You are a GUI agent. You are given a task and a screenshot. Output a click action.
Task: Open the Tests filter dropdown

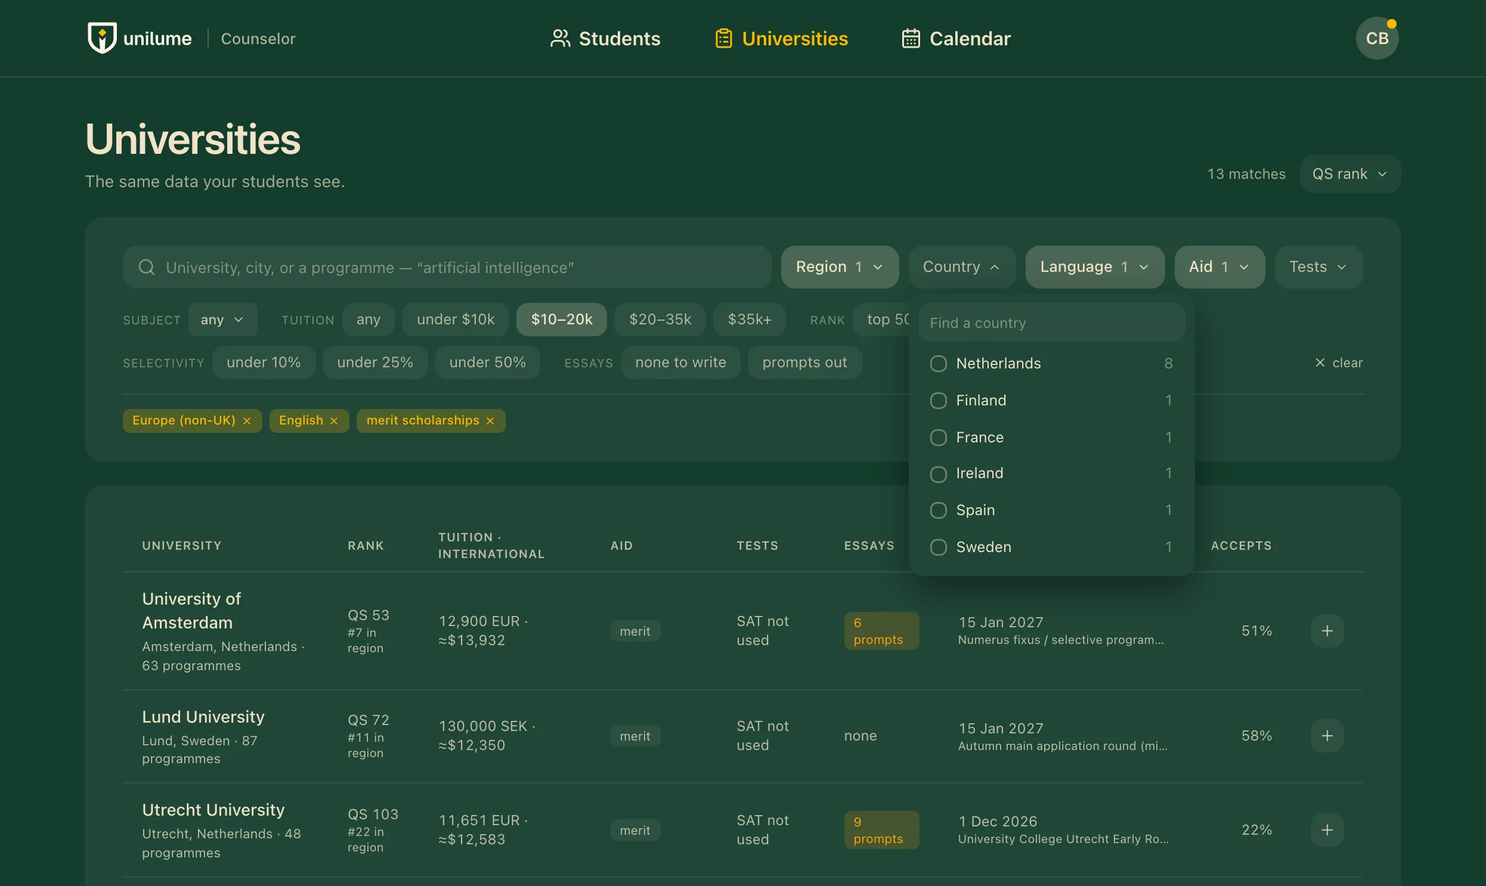coord(1318,267)
